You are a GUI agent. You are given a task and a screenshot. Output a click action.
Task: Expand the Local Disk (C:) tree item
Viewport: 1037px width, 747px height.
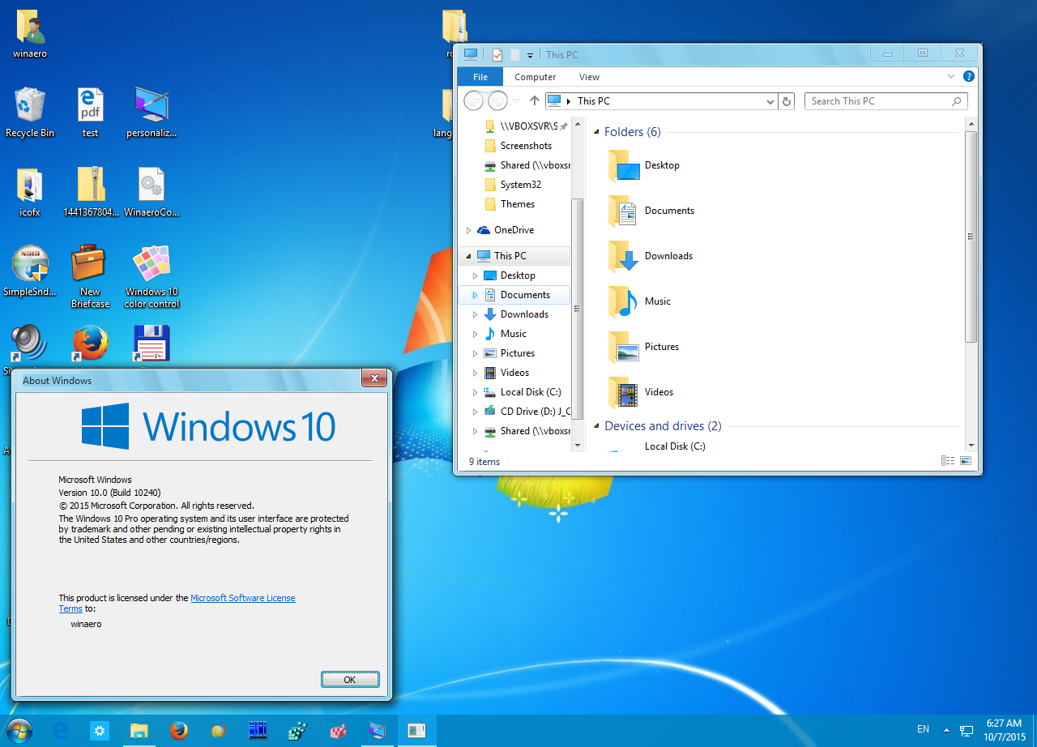(475, 392)
